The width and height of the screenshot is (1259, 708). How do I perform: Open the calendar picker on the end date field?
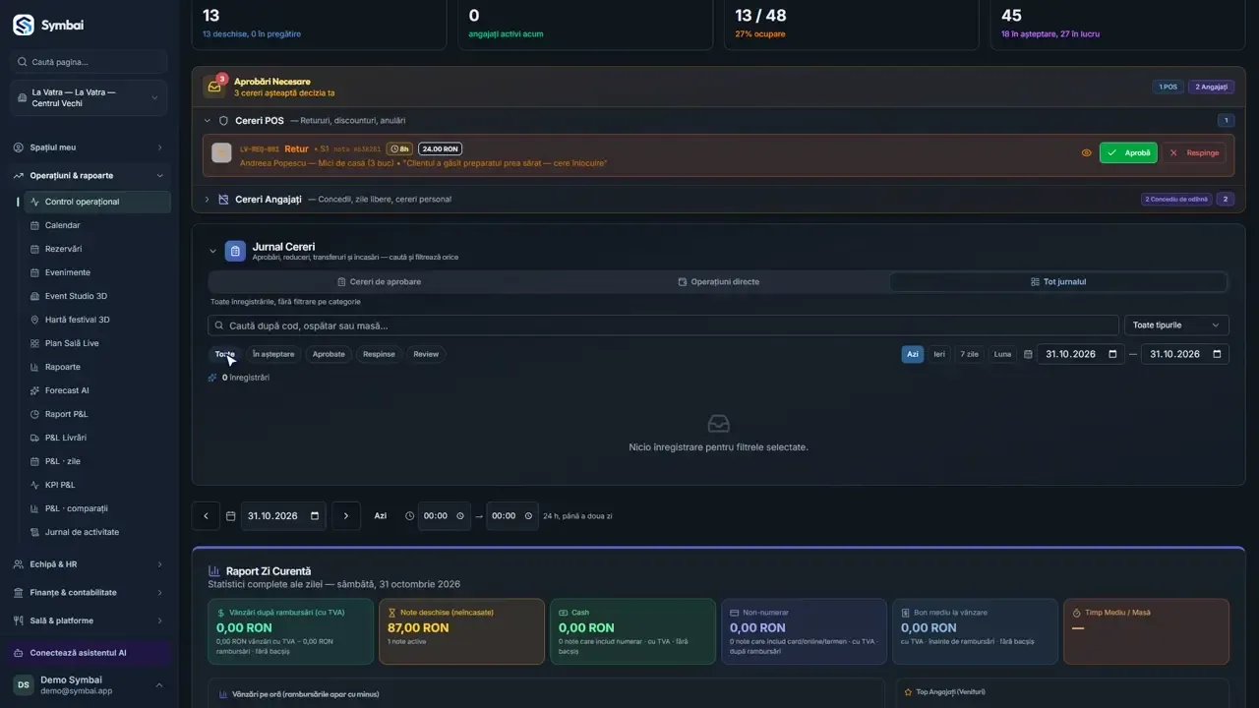(1218, 354)
